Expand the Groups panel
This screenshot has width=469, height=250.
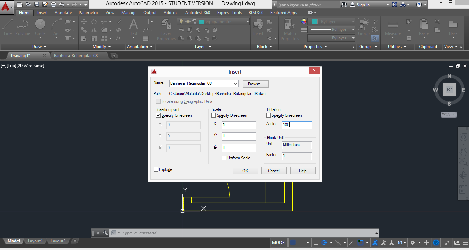point(368,47)
